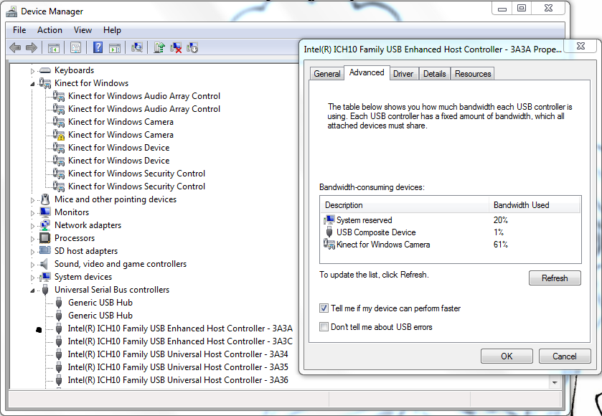Click the Update Driver Software toolbar icon

tap(159, 47)
